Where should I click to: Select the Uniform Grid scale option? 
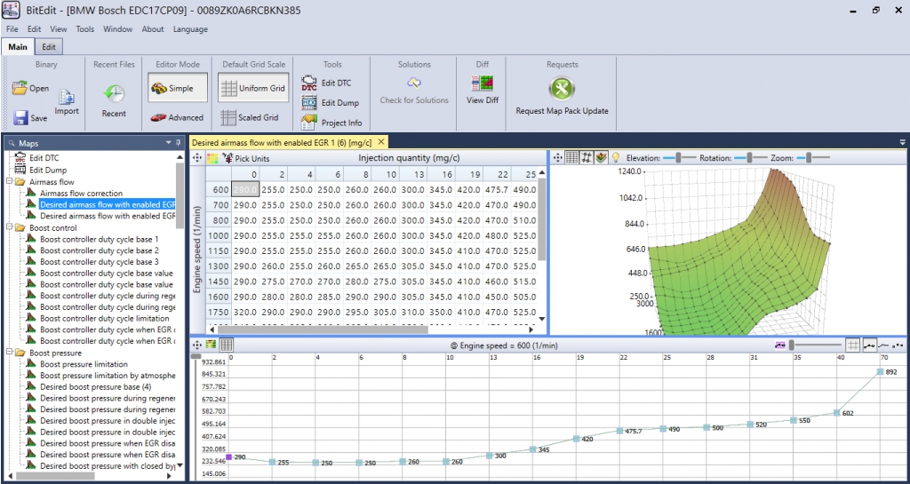click(253, 88)
